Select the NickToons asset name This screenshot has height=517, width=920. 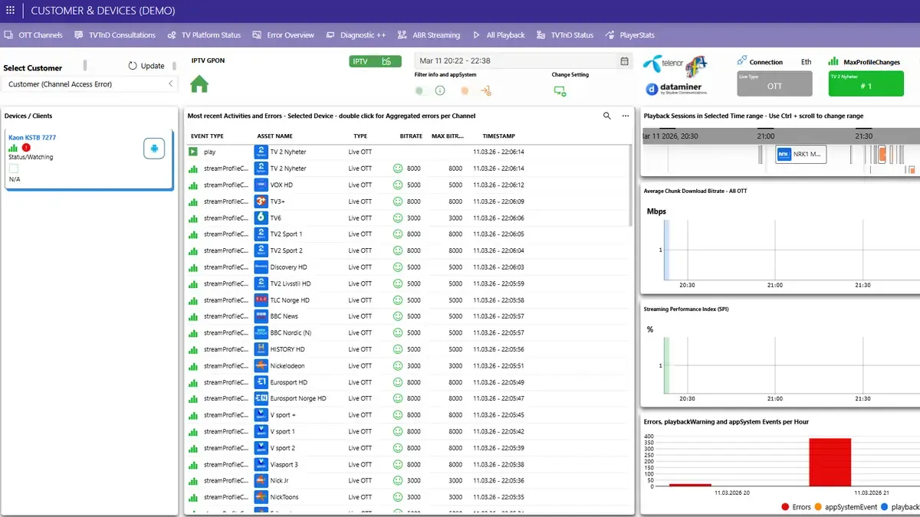point(284,497)
